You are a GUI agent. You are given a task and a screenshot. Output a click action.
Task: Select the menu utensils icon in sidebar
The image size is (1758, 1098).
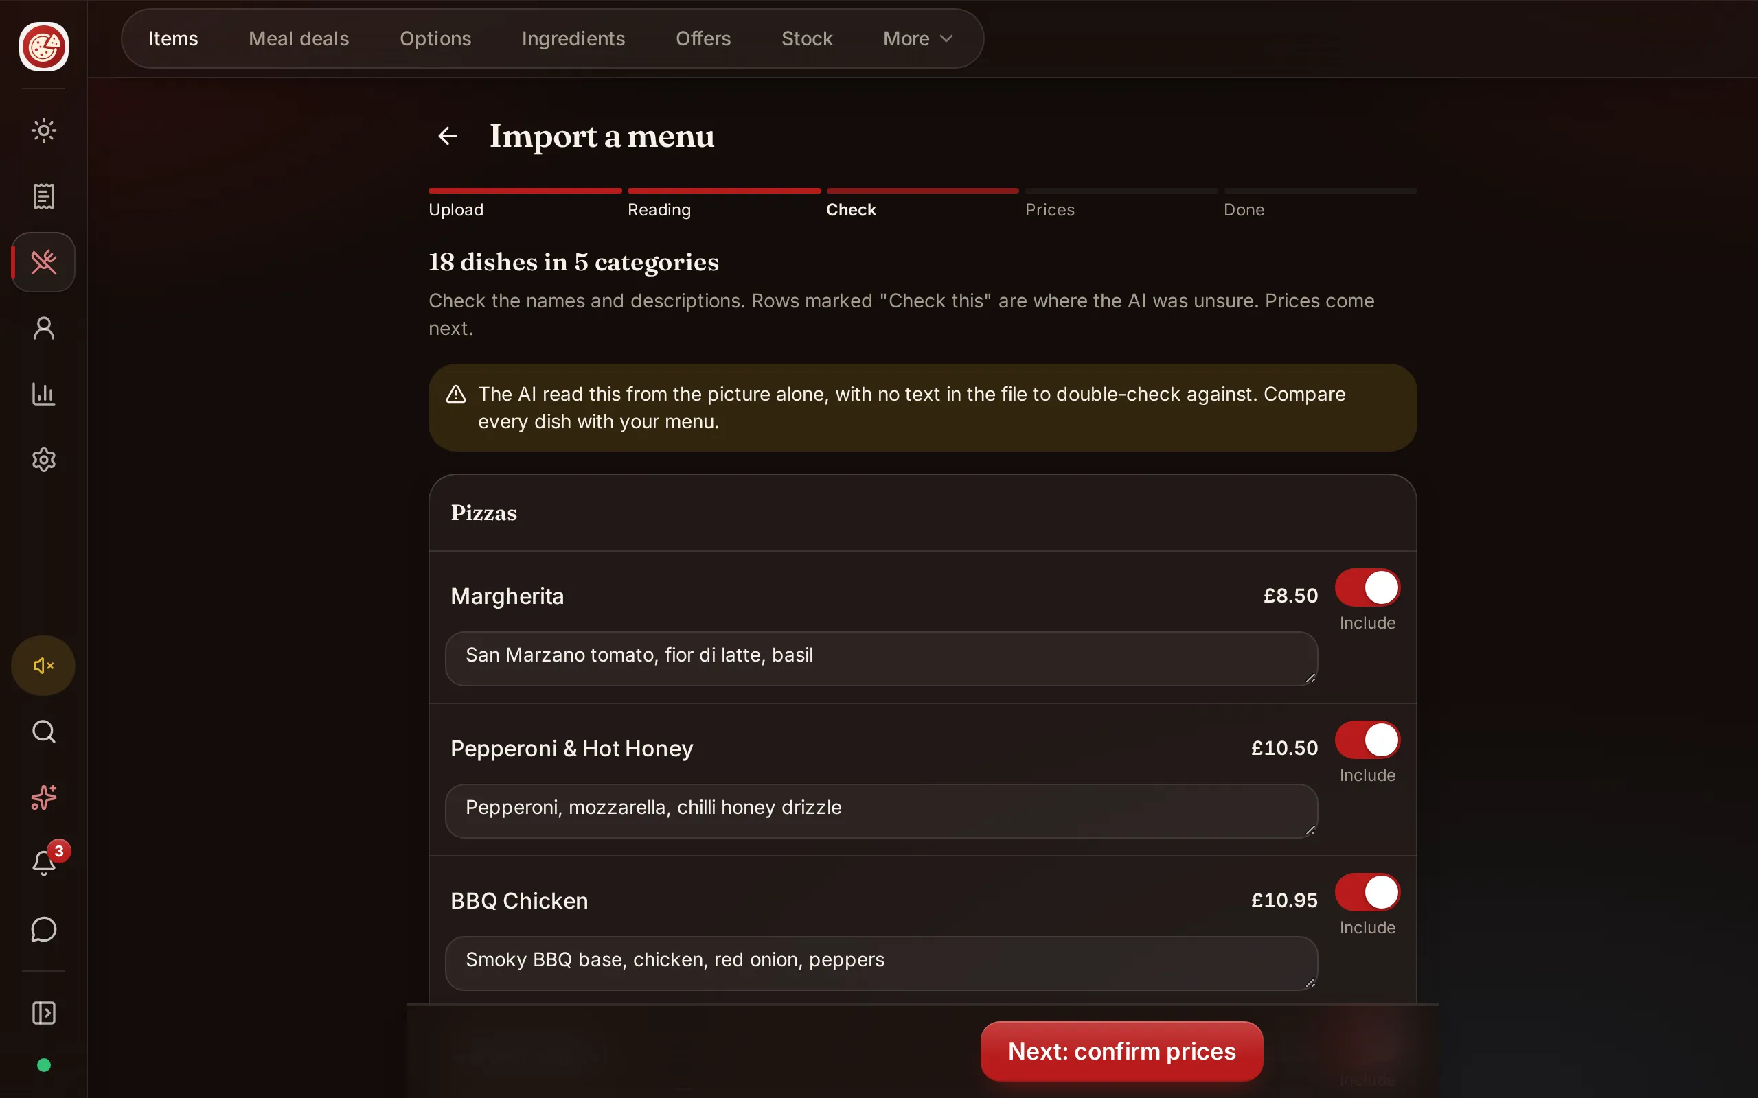tap(43, 262)
